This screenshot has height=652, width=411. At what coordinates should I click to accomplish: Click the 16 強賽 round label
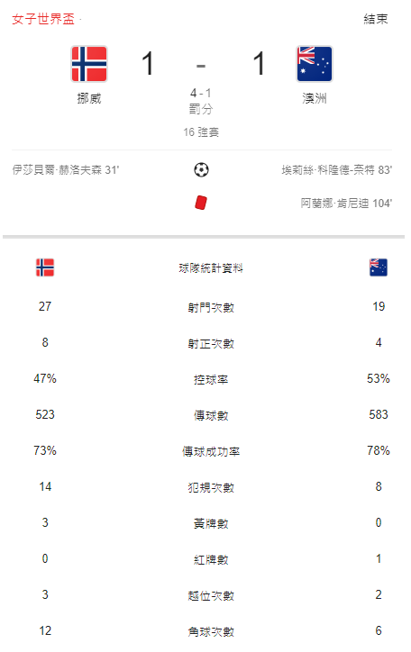coord(201,132)
